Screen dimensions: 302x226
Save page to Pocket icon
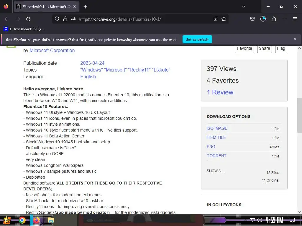[252, 19]
